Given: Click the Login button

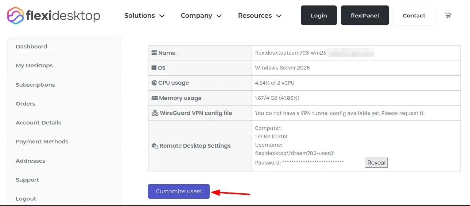Looking at the screenshot, I should (319, 15).
